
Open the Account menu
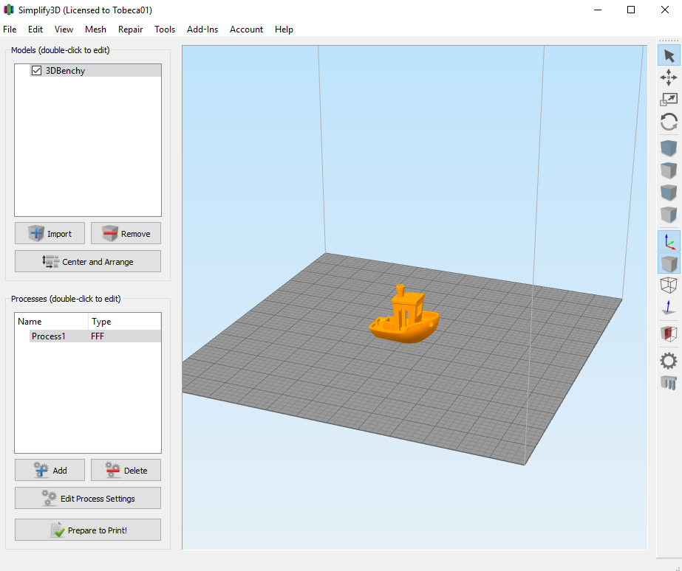(246, 29)
